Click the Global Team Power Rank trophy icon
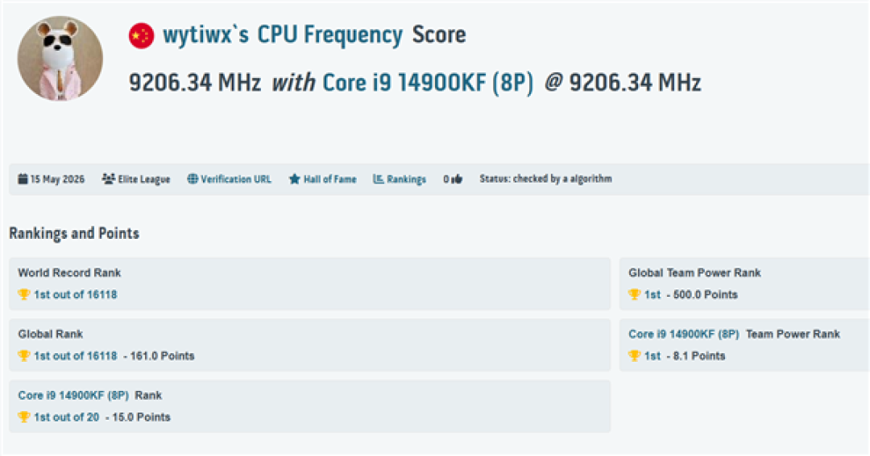This screenshot has width=870, height=456. point(634,294)
